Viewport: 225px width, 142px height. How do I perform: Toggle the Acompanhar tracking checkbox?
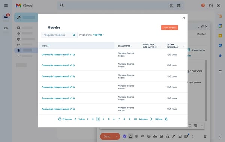pyautogui.click(x=189, y=50)
